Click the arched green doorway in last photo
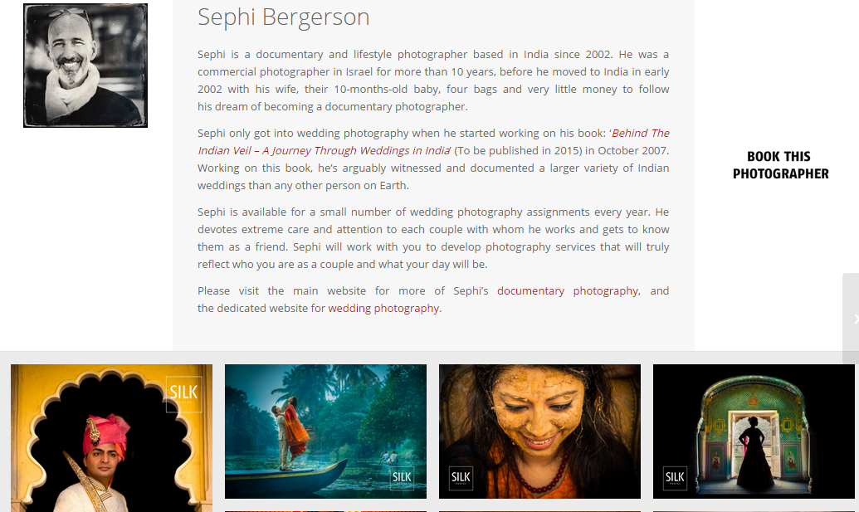The image size is (859, 512). point(754,432)
